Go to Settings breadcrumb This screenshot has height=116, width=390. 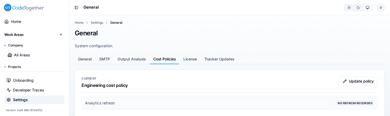click(97, 23)
